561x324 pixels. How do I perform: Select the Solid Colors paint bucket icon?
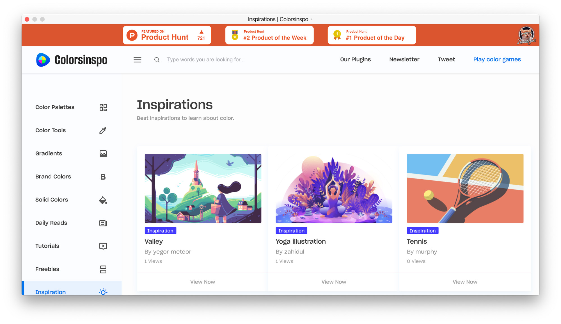click(103, 200)
